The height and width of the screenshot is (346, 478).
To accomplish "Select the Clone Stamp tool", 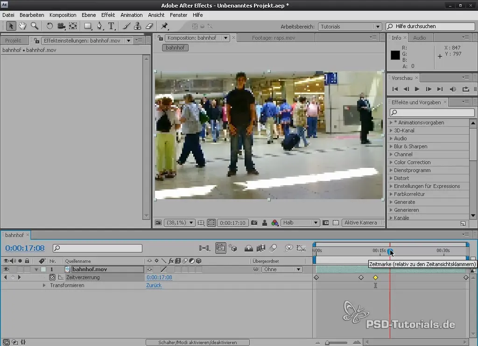I will [138, 26].
